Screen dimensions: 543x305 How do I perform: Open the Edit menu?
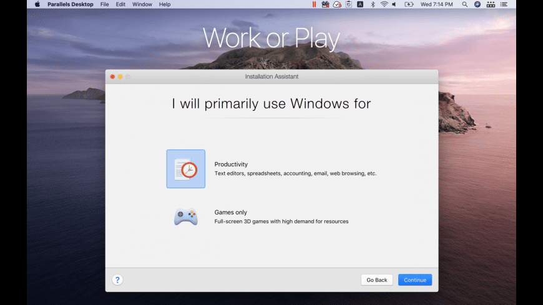click(120, 4)
